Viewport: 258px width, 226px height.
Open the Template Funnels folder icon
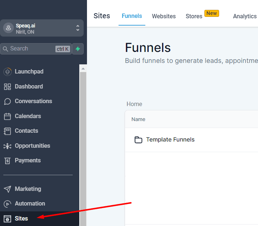point(138,140)
